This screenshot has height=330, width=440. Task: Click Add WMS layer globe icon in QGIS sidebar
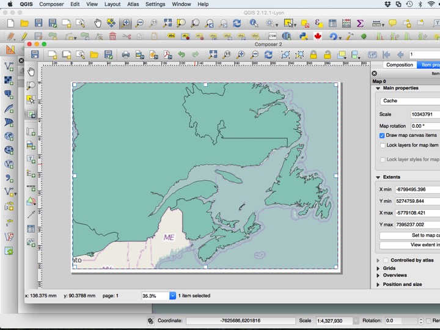[x=9, y=136]
